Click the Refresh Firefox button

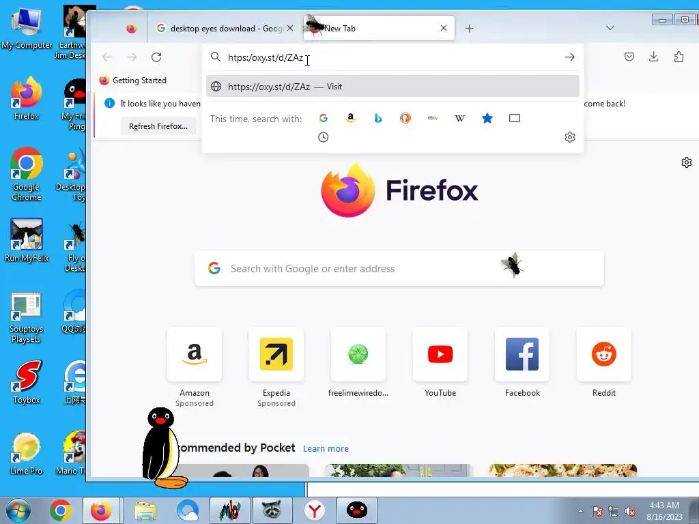tap(158, 126)
